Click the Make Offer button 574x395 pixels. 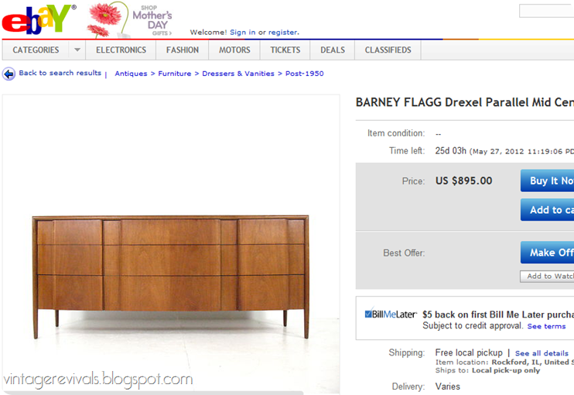point(547,252)
